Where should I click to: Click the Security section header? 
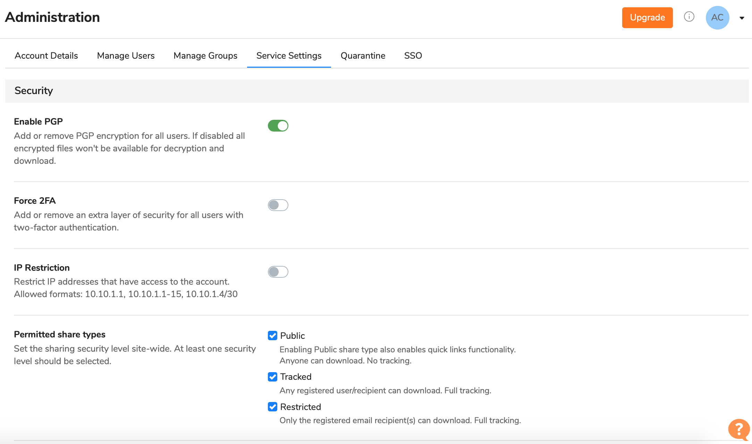(34, 91)
